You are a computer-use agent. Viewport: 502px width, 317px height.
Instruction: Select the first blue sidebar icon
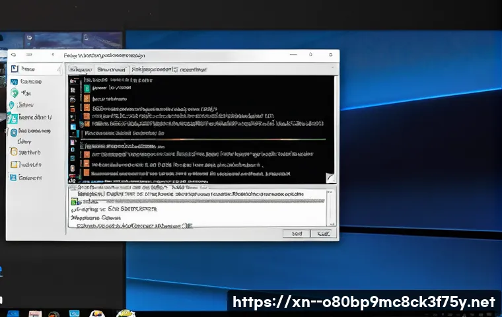[x=13, y=81]
